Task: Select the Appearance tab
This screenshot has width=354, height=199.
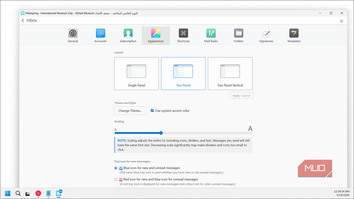Action: pyautogui.click(x=156, y=36)
